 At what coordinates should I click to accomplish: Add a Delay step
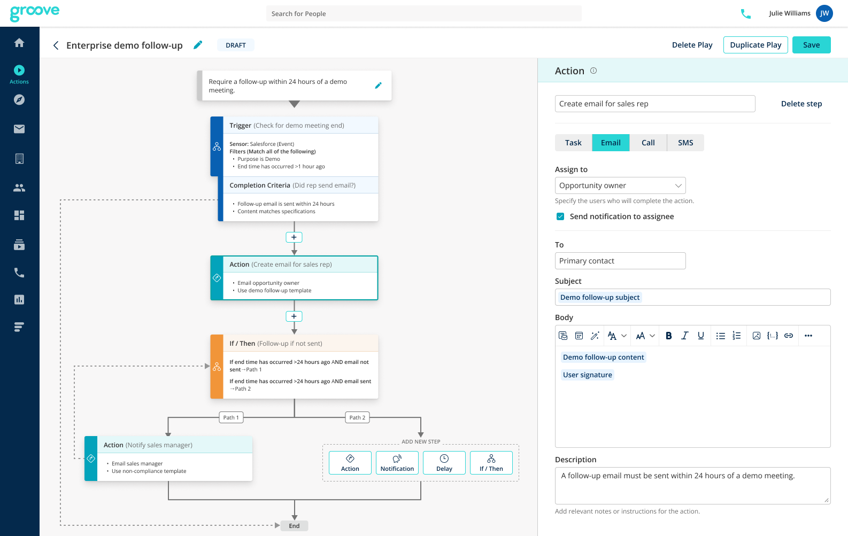[444, 463]
